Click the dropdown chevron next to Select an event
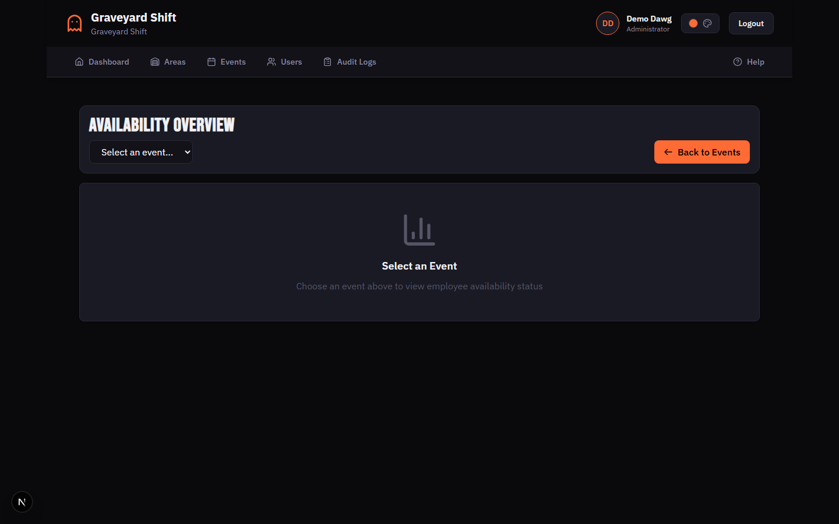This screenshot has height=524, width=839. [x=186, y=152]
